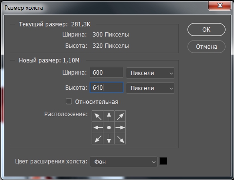Image resolution: width=234 pixels, height=180 pixels.
Task: Anchor canvas to top-right arrow
Action: click(x=120, y=116)
